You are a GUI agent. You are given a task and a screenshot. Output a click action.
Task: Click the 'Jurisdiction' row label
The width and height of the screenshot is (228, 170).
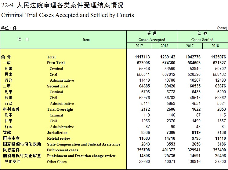click(57, 133)
